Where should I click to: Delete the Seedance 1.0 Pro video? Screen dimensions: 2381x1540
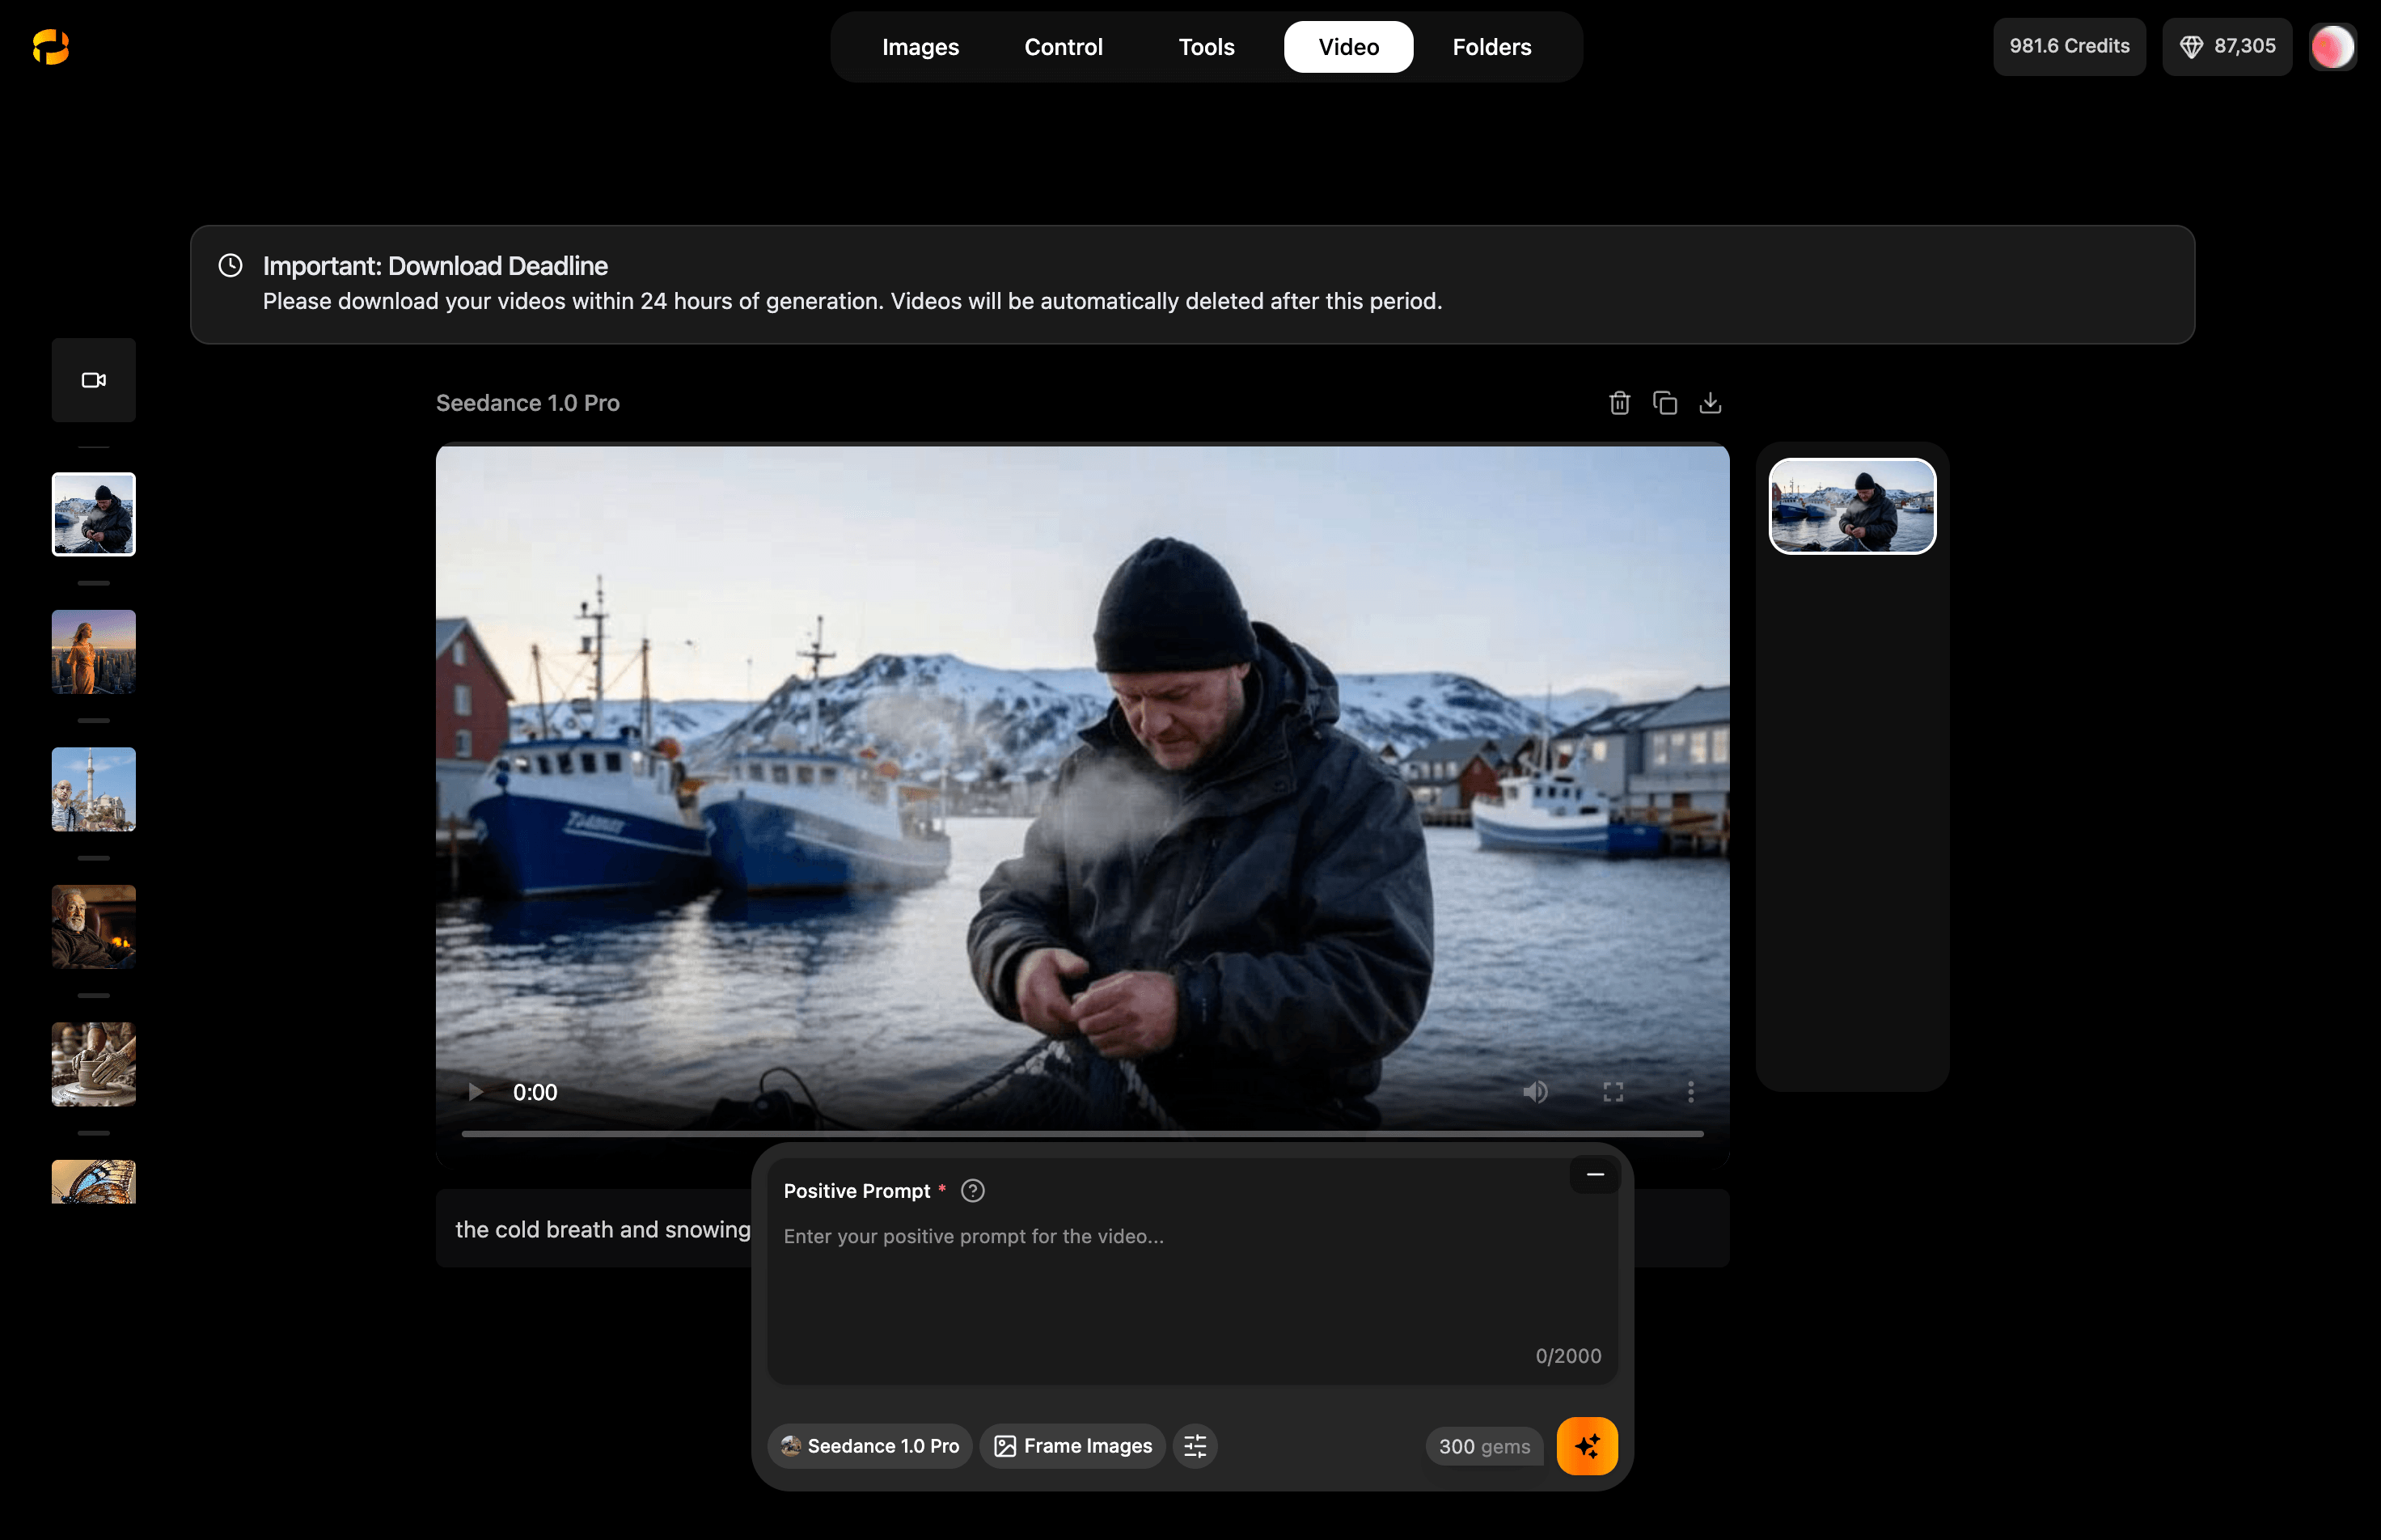tap(1618, 402)
